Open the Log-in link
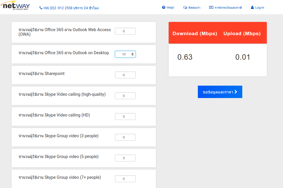The height and width of the screenshot is (188, 283). click(260, 7)
